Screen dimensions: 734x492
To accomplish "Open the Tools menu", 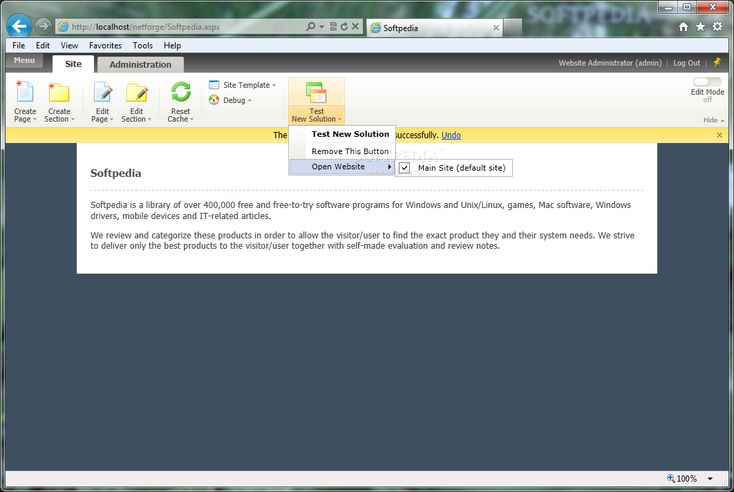I will (142, 46).
